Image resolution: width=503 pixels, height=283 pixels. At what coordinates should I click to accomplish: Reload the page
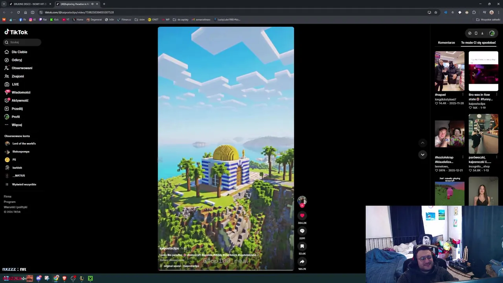(x=18, y=12)
